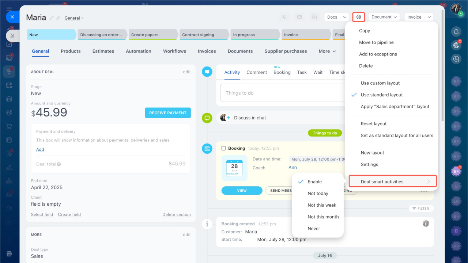Select Enable in smart activities submenu
This screenshot has width=468, height=263.
314,182
